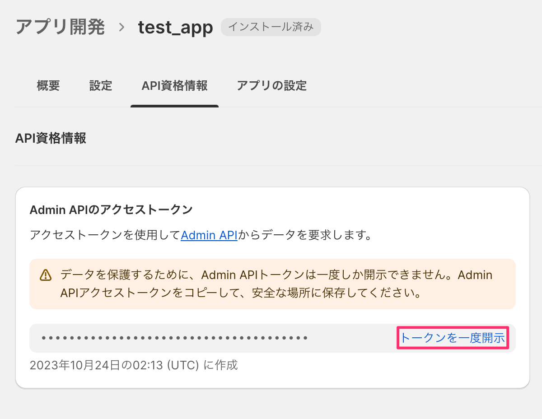542x419 pixels.
Task: Select the API資格情報 tab
Action: tap(174, 85)
